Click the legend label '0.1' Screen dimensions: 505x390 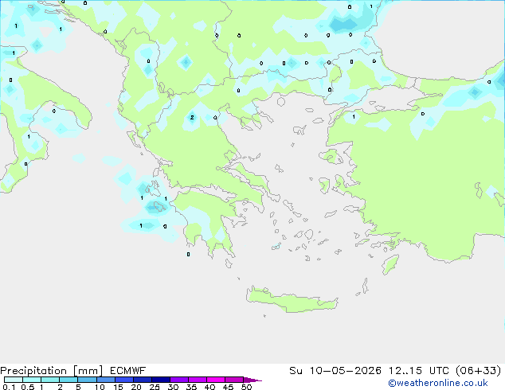pos(9,387)
